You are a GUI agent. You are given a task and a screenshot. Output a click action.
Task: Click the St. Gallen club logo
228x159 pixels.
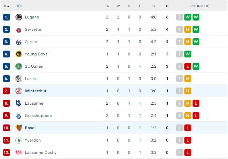[x=19, y=66]
